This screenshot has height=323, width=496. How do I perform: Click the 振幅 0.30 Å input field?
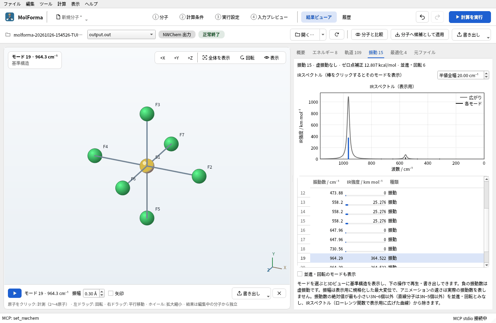(91, 293)
